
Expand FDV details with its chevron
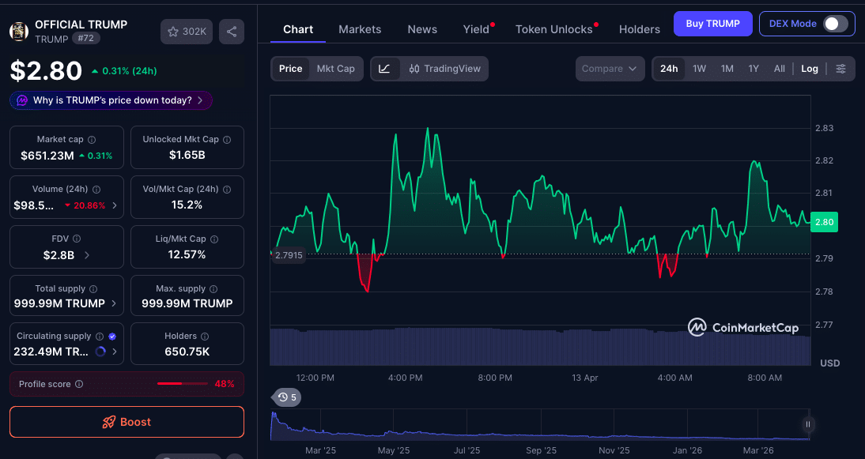click(x=88, y=254)
